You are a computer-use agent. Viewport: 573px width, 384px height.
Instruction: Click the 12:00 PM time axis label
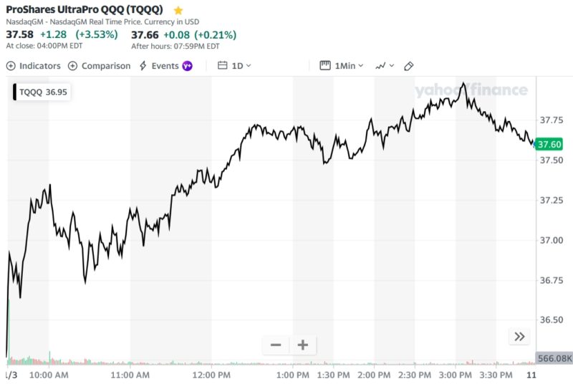[x=212, y=375]
